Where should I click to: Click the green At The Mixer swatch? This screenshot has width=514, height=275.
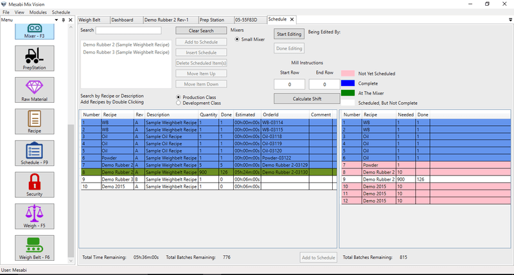tap(348, 93)
